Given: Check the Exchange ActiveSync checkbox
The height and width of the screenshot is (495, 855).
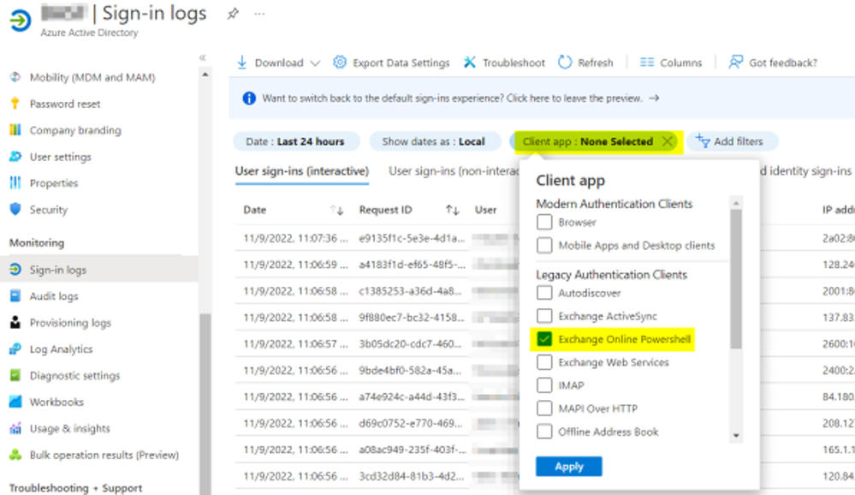Looking at the screenshot, I should pyautogui.click(x=544, y=315).
